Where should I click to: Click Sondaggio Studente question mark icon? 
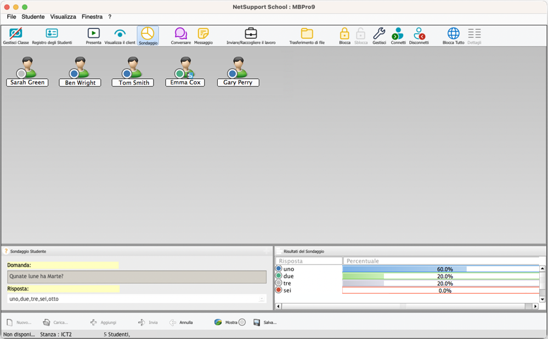pyautogui.click(x=6, y=251)
